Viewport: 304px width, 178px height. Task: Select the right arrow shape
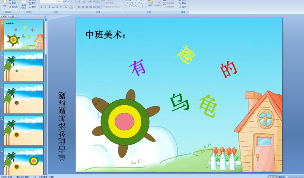coord(139,3)
